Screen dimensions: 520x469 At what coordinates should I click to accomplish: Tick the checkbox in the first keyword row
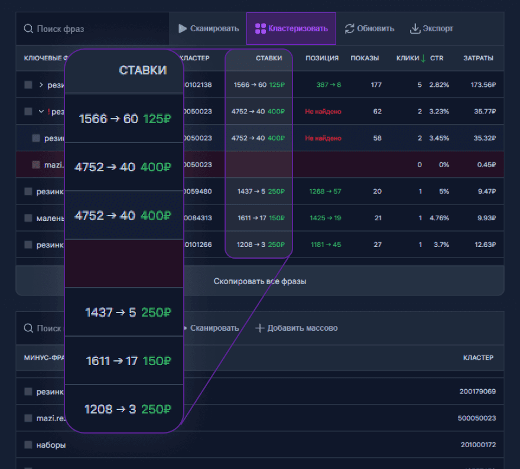[x=28, y=85]
